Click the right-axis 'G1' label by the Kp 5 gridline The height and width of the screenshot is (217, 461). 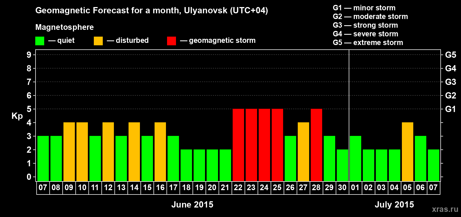coord(451,109)
